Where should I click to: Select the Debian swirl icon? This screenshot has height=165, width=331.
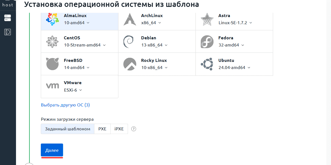tap(129, 42)
